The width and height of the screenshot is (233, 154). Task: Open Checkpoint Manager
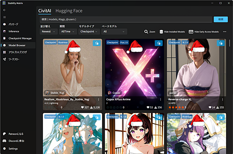[18, 38]
